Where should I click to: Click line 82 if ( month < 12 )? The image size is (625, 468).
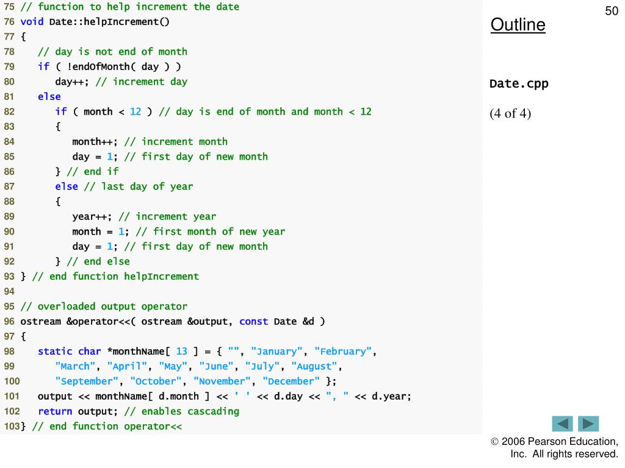[x=104, y=112]
